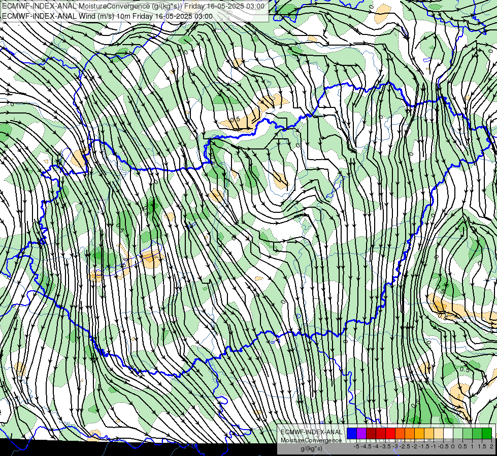Screen dimensions: 497x456
Task: Select the amber swatch between -2 and -1.5
Action: 419,434
